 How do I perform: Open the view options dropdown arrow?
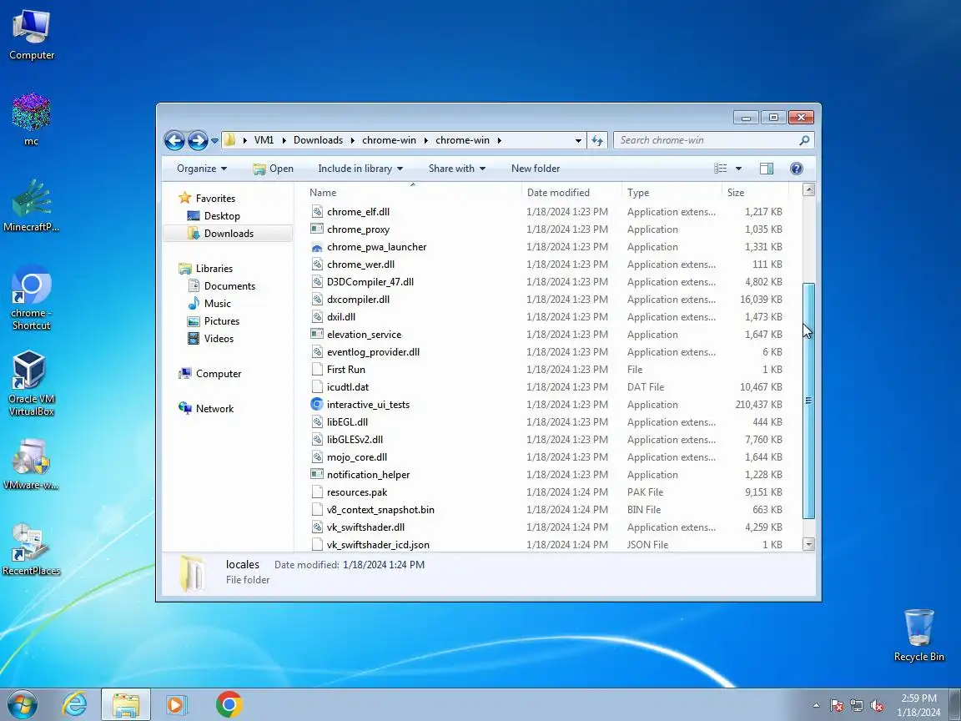(738, 169)
